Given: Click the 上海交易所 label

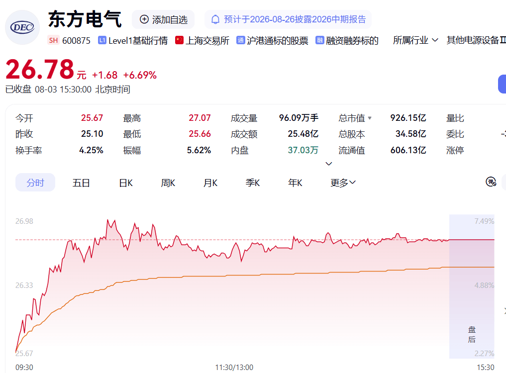Looking at the screenshot, I should coord(207,40).
